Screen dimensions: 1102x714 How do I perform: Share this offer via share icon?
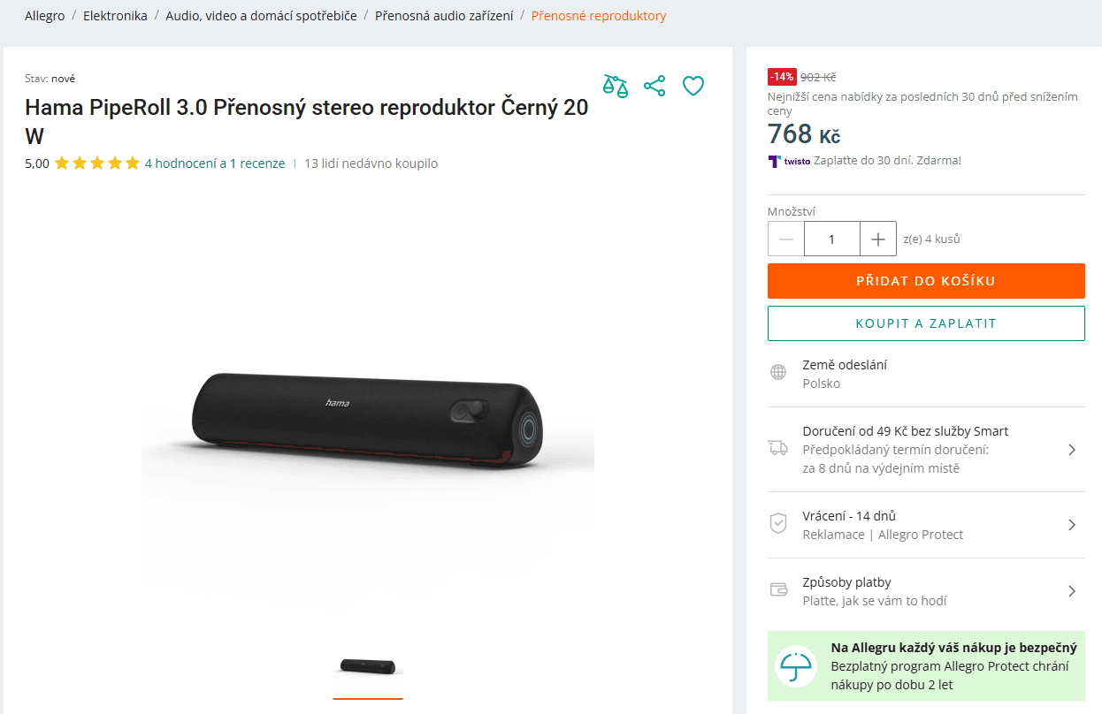tap(654, 86)
